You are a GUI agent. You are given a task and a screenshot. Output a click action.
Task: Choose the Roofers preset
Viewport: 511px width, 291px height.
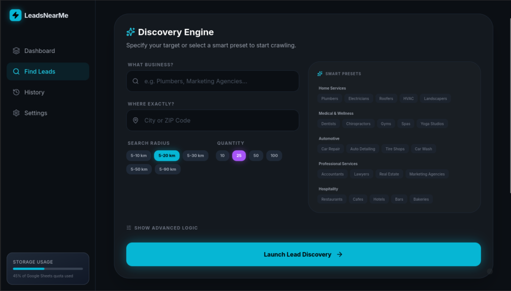(386, 98)
